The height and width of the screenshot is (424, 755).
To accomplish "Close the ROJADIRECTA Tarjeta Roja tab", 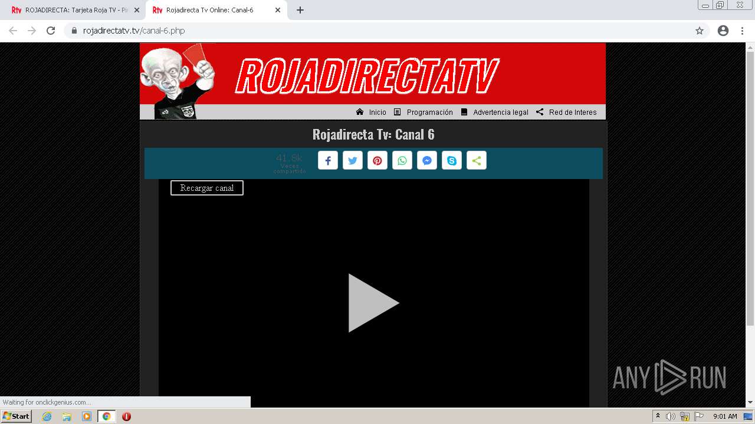I will (137, 10).
